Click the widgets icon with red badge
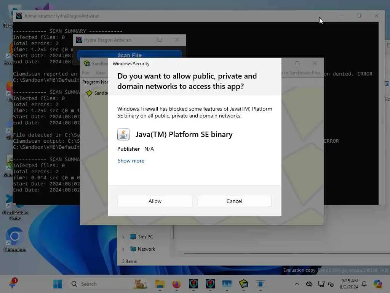 (x=13, y=283)
